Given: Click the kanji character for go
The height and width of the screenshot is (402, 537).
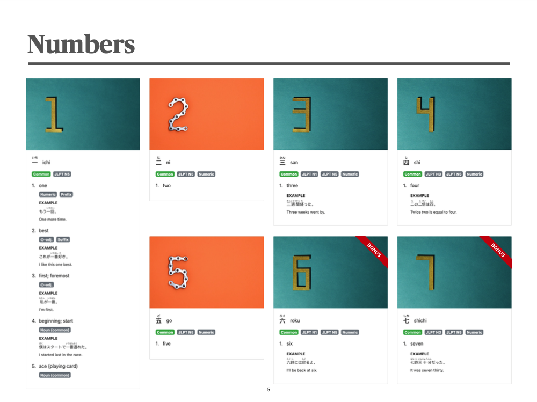Looking at the screenshot, I should [158, 320].
